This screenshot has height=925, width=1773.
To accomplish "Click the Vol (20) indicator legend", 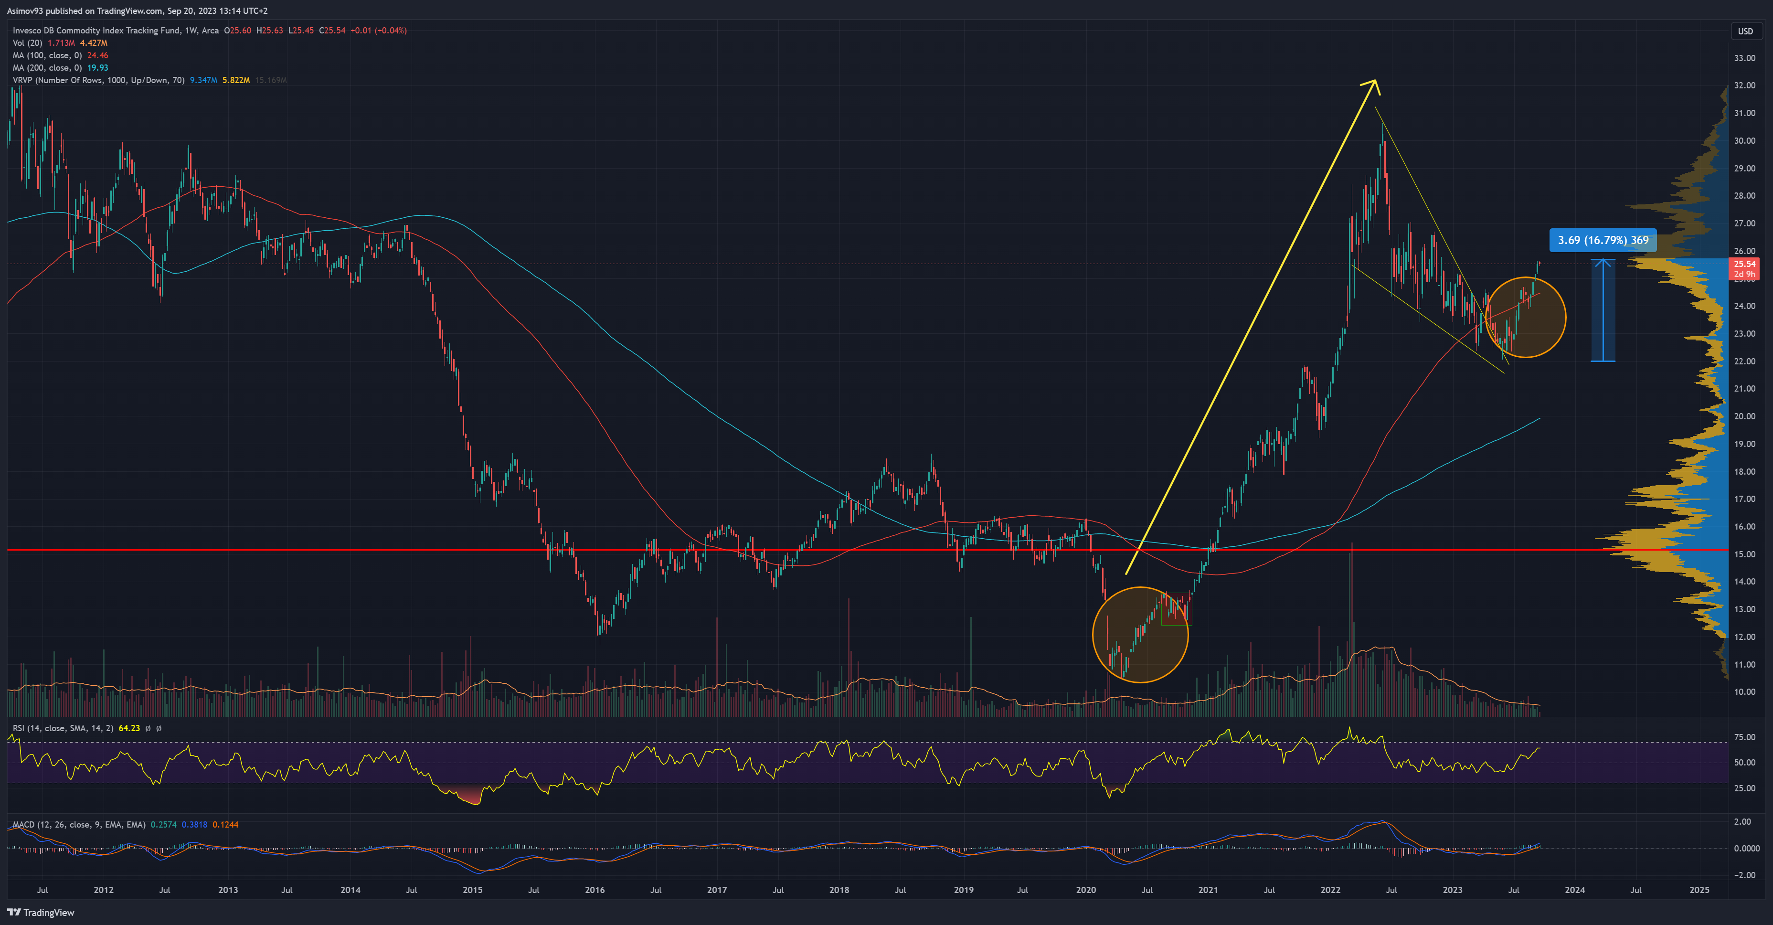I will tap(28, 43).
